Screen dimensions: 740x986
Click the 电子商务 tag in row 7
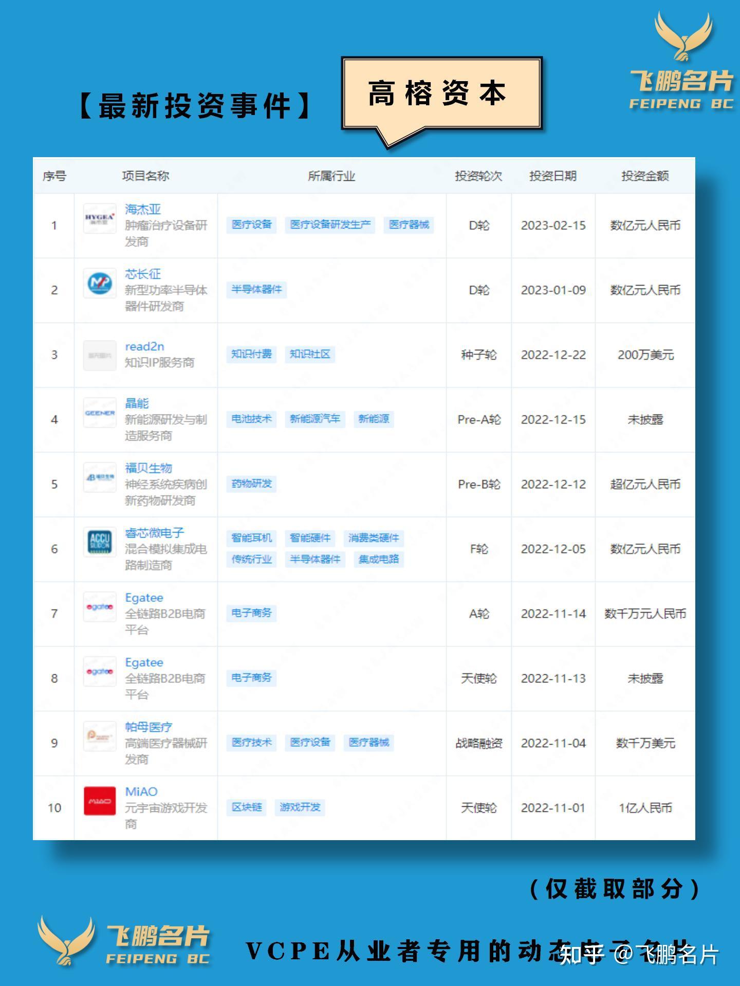pyautogui.click(x=251, y=613)
